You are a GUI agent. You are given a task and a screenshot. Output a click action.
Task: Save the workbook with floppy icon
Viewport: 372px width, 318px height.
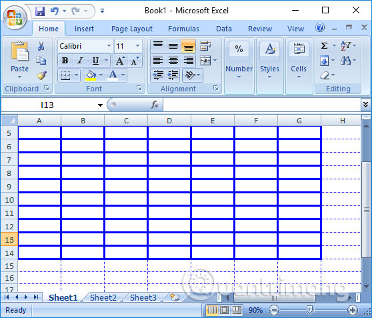(40, 11)
